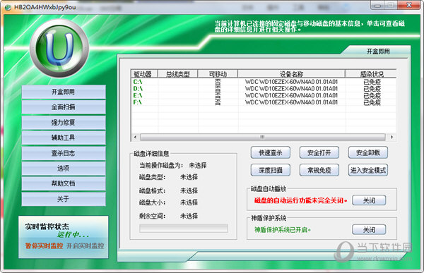
Task: Click the green 神盾保护系统已开启 status
Action: (282, 230)
